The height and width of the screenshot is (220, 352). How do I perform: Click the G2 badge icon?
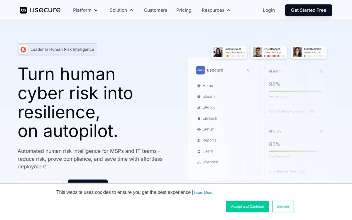point(24,49)
